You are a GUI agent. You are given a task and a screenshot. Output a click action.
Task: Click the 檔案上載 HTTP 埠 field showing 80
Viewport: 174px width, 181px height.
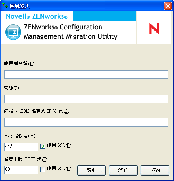[21, 170]
